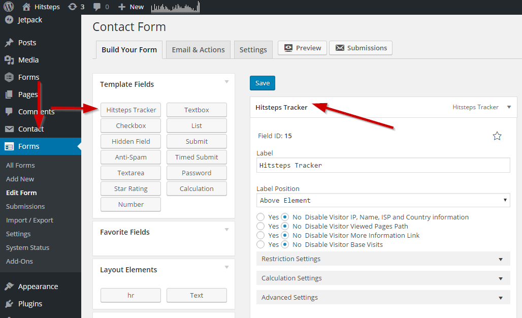
Task: Add a Password field
Action: [x=197, y=173]
